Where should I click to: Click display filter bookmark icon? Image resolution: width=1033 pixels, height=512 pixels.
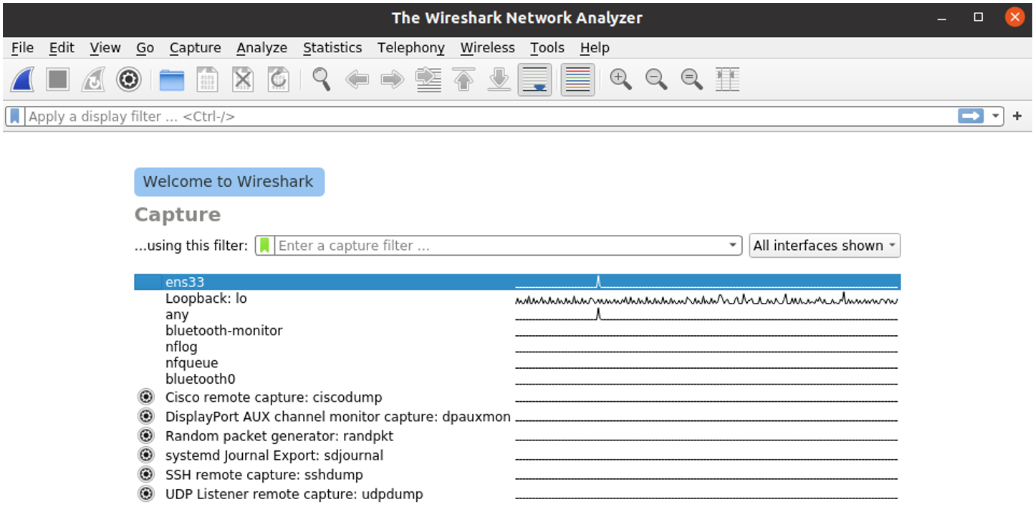tap(15, 116)
